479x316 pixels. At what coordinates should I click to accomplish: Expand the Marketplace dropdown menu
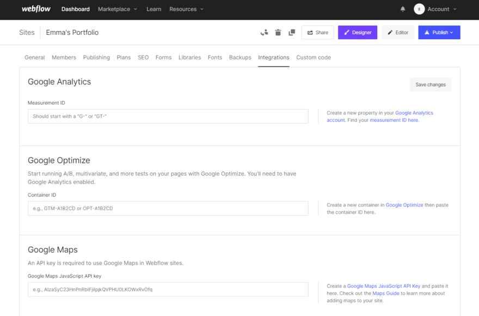118,9
